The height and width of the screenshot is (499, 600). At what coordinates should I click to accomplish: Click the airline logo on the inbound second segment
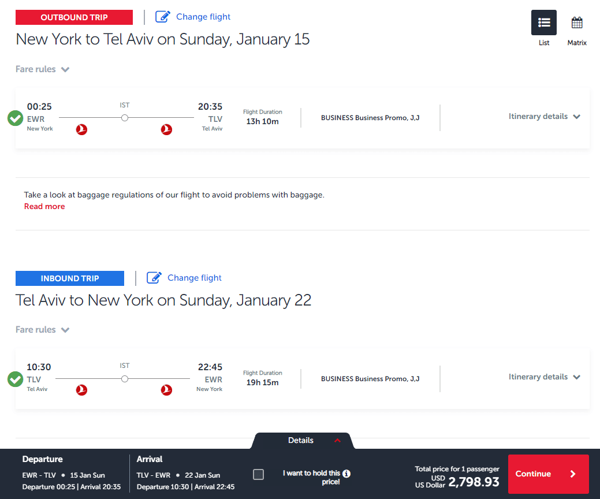tap(166, 390)
